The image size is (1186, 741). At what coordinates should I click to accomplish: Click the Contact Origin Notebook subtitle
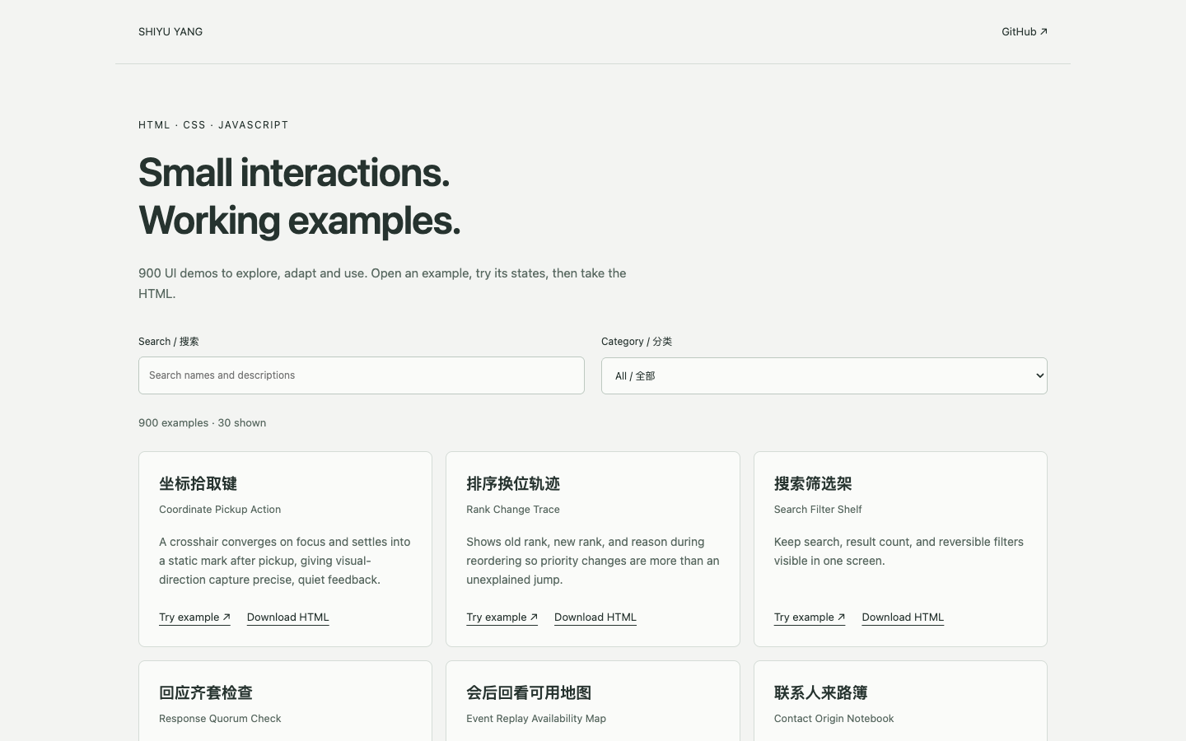click(833, 719)
